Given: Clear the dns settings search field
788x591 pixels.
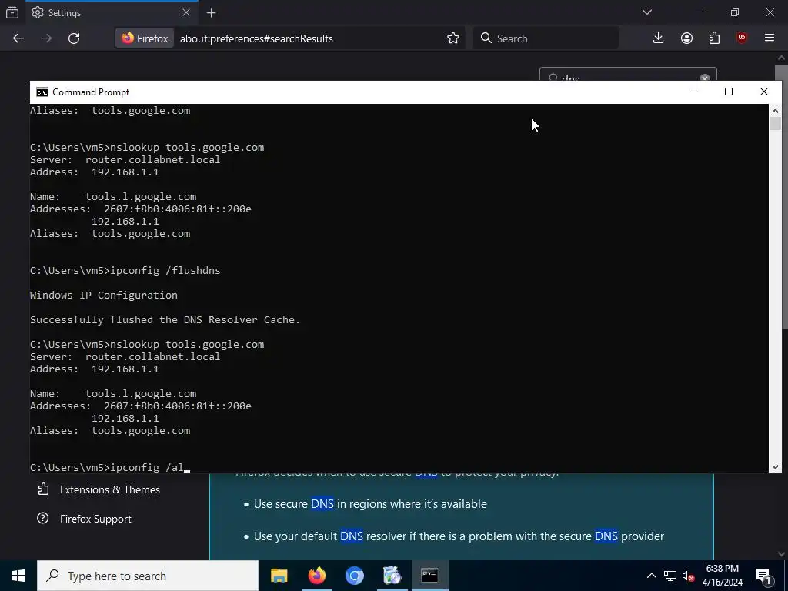Looking at the screenshot, I should point(705,78).
